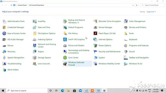Open HD Audio Manager icon

(x=4, y=40)
